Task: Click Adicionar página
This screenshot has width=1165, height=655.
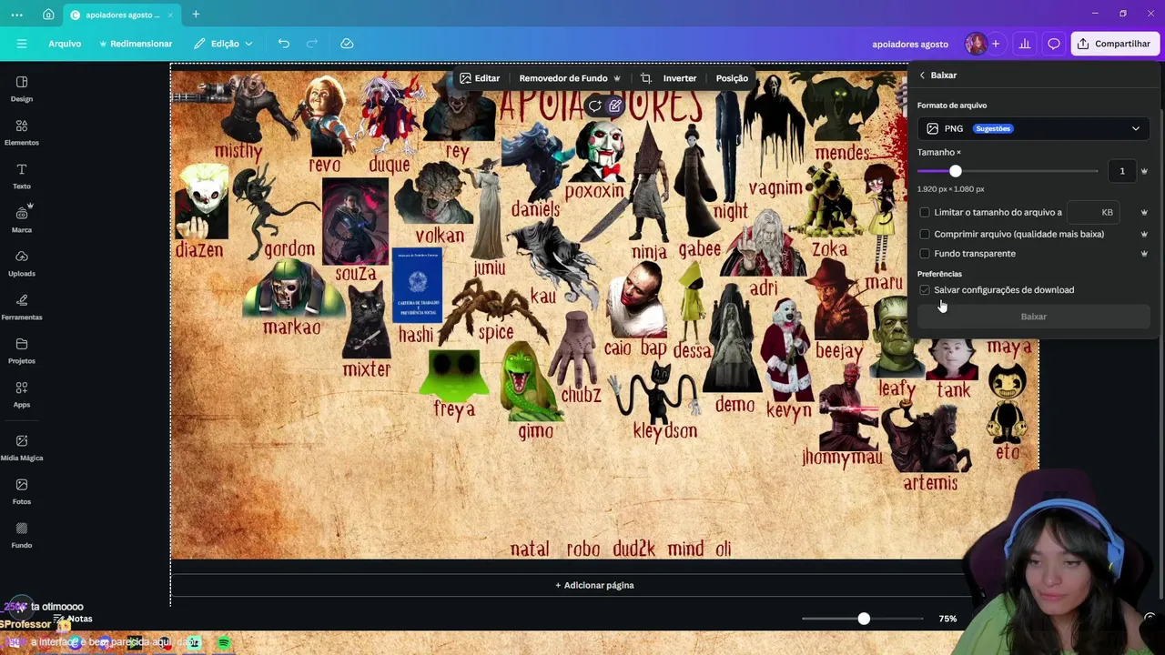Action: 594,585
